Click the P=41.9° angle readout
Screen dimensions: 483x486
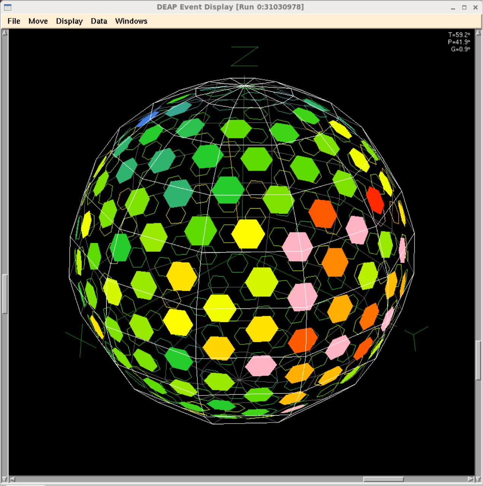pyautogui.click(x=459, y=42)
